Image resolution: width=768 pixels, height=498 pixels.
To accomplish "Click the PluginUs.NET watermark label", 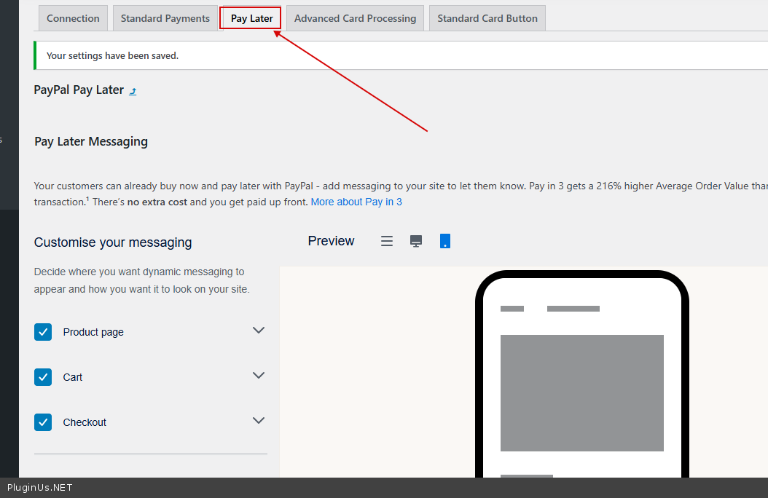I will pyautogui.click(x=40, y=488).
